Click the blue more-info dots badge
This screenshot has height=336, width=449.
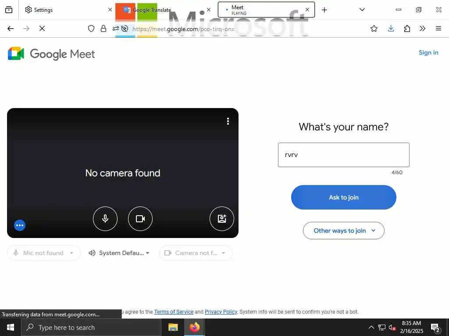tap(20, 225)
